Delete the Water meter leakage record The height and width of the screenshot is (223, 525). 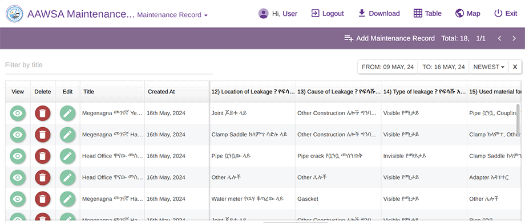pyautogui.click(x=43, y=199)
